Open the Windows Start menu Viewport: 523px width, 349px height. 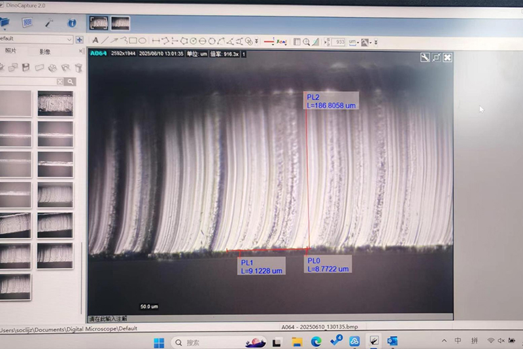(159, 342)
